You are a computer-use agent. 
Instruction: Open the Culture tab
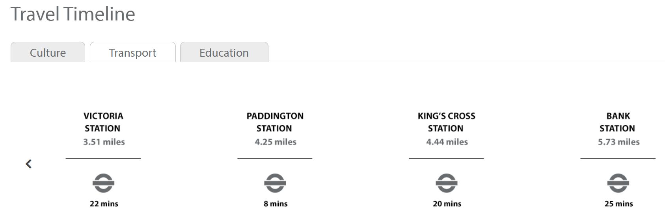48,52
